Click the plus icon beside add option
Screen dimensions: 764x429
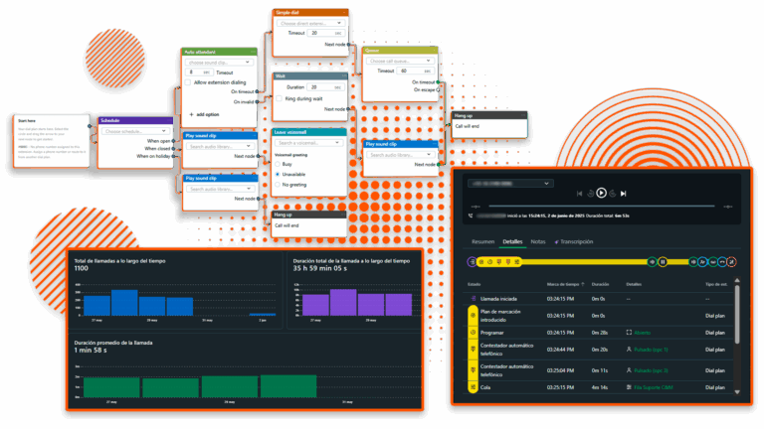point(189,114)
